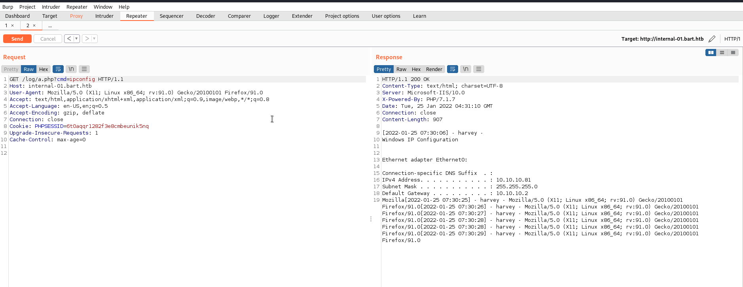Click the Cancel button
This screenshot has width=743, height=287.
pyautogui.click(x=48, y=39)
